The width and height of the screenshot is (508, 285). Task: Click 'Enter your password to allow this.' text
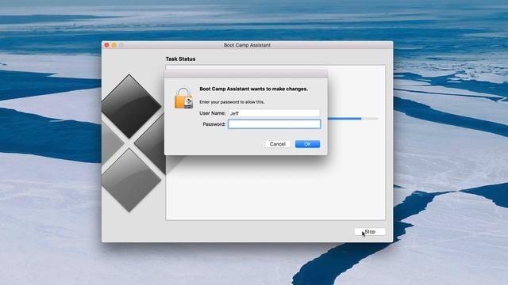point(232,102)
